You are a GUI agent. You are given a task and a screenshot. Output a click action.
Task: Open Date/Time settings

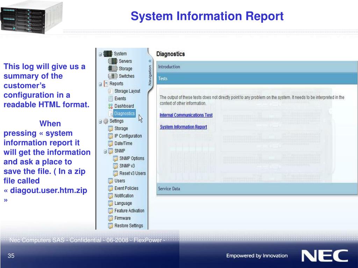123,143
